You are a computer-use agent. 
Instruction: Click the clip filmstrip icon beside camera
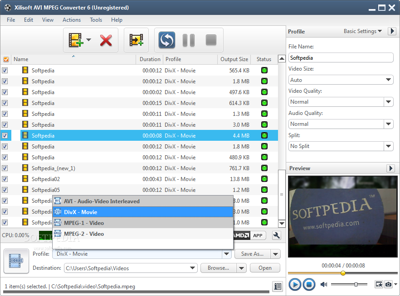(379, 284)
